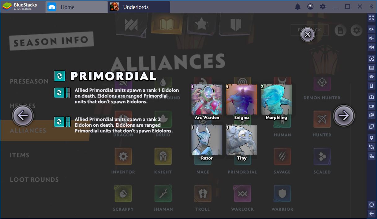Open BlueStacks settings gear in title bar
This screenshot has height=219, width=377.
(323, 7)
